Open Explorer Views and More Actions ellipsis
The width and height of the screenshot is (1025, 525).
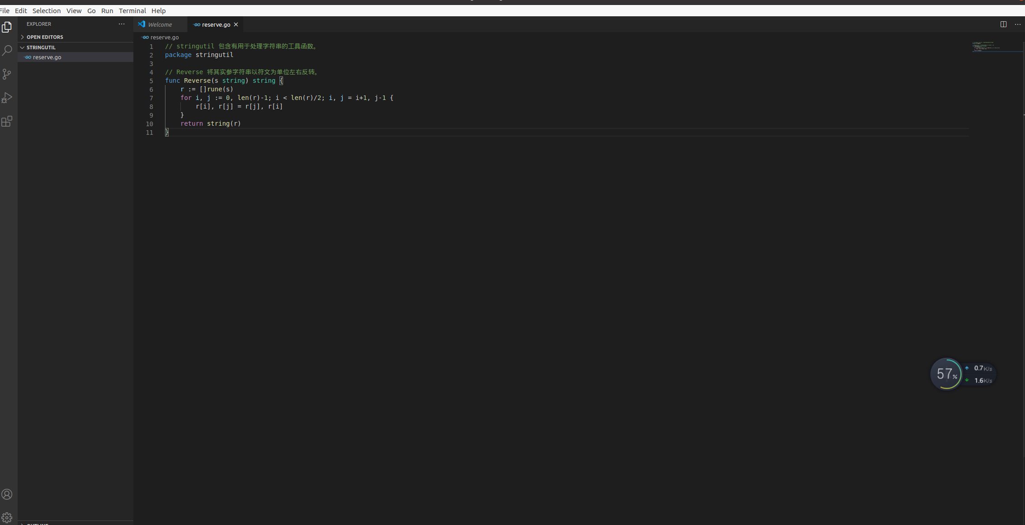tap(122, 24)
